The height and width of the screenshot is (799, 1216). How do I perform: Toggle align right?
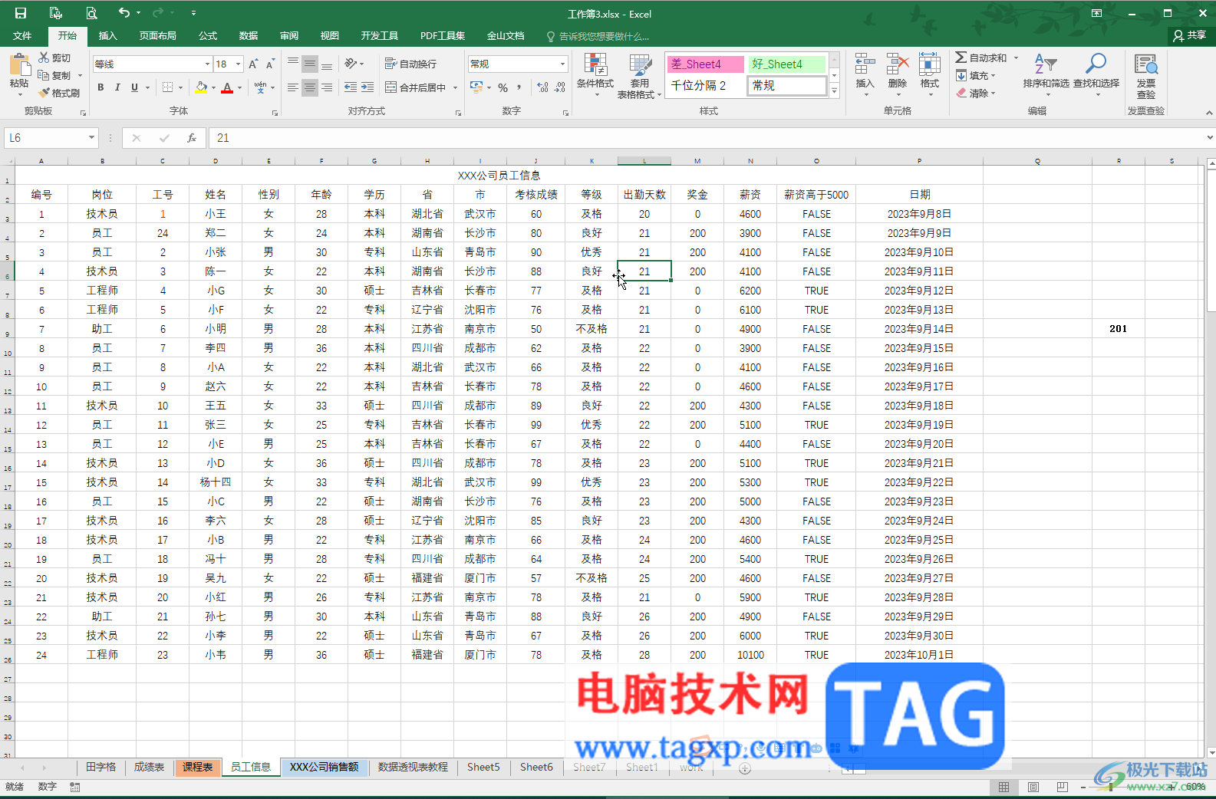pyautogui.click(x=327, y=87)
